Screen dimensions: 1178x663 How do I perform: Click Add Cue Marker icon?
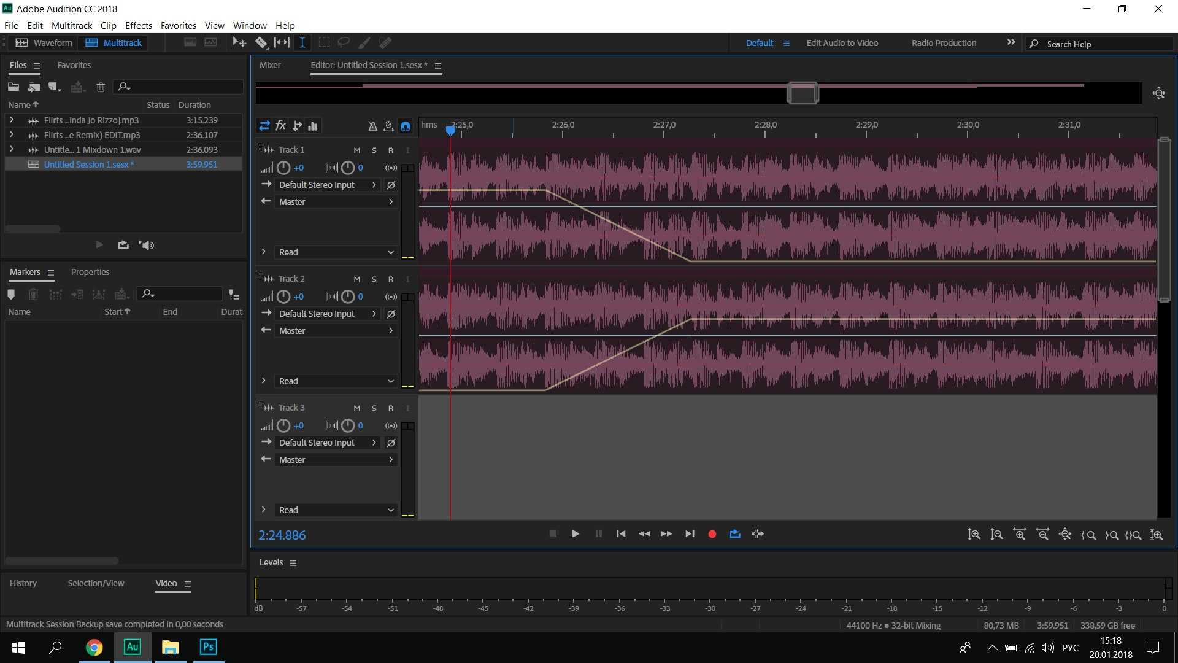pos(10,295)
